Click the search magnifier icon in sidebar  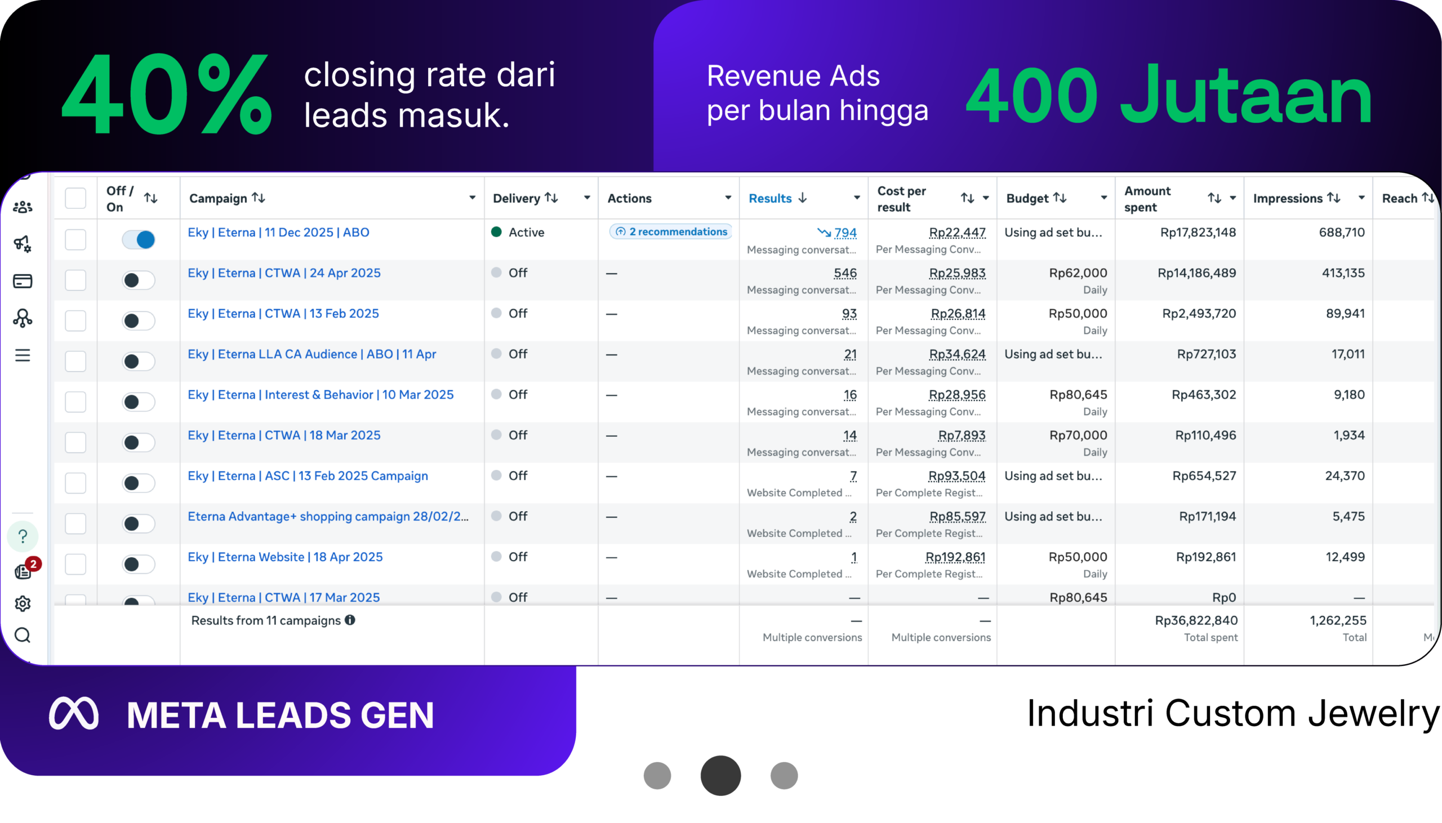pos(23,636)
